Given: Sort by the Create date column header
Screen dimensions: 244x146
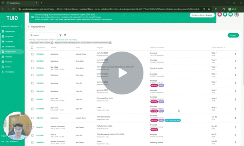Looking at the screenshot, I should tap(218, 47).
